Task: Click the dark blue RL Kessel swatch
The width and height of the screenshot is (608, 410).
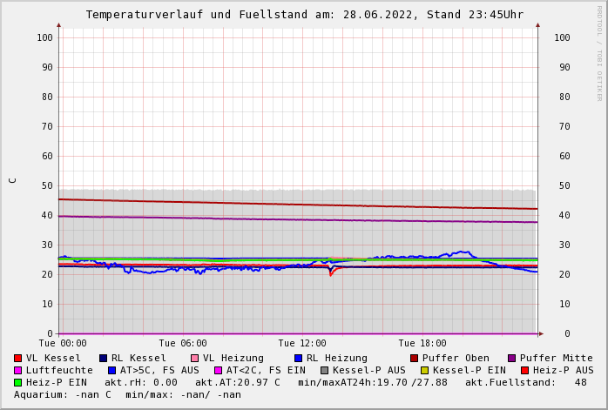Action: pyautogui.click(x=104, y=359)
